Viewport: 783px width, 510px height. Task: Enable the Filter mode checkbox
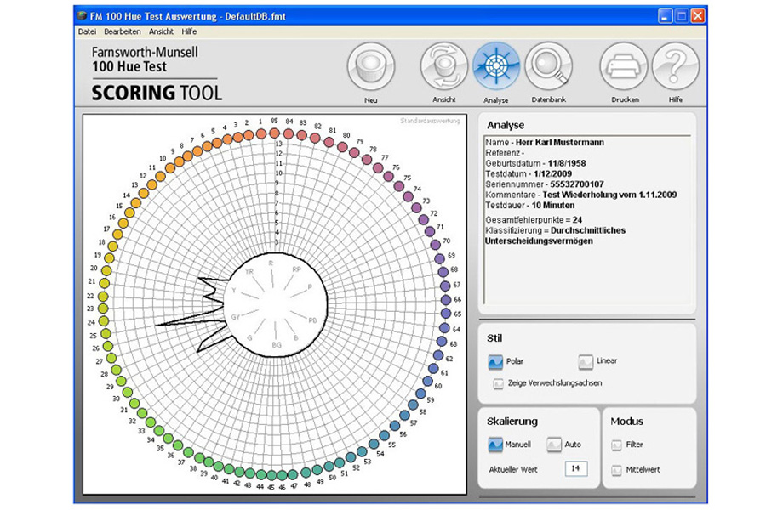coord(617,445)
